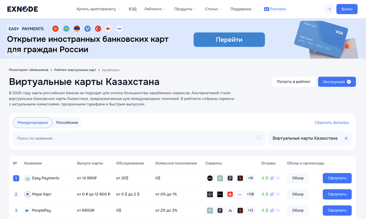Open Обзор for Easy Payments
The height and width of the screenshot is (219, 366).
(298, 178)
